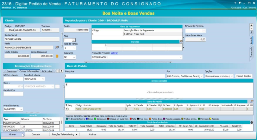The image size is (257, 140).
Task: Click the help question mark icon in title bar
Action: [235, 3]
